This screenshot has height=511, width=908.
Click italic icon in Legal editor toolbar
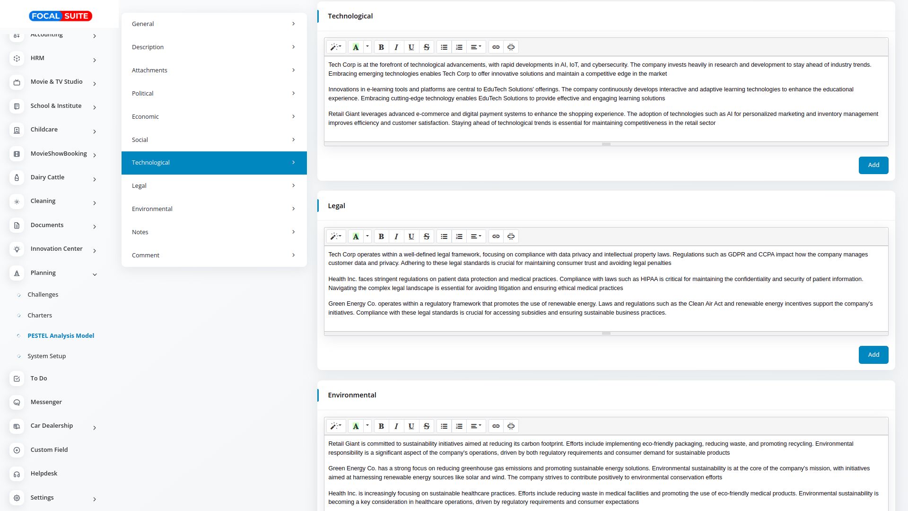point(396,237)
